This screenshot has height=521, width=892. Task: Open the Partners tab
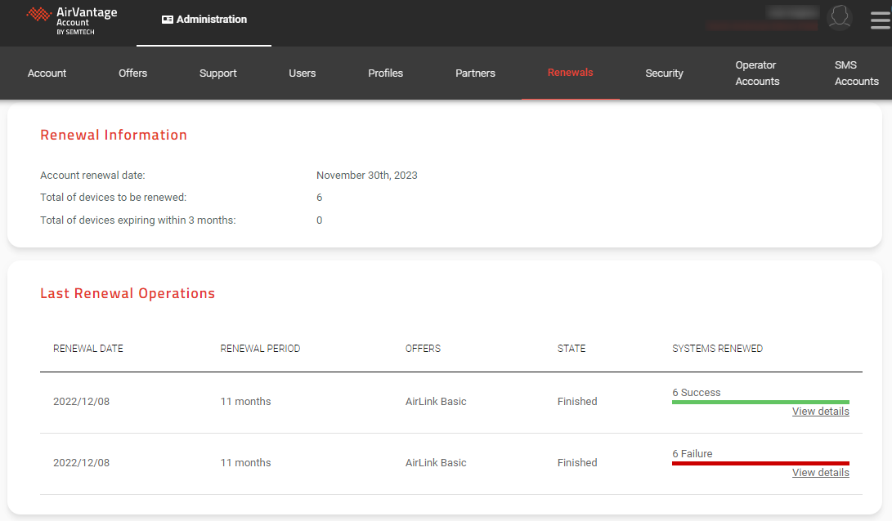pyautogui.click(x=475, y=73)
